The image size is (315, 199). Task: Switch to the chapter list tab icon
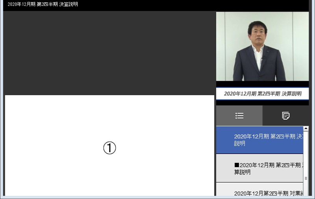point(239,116)
